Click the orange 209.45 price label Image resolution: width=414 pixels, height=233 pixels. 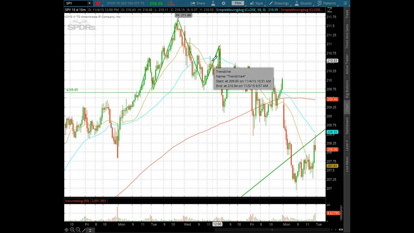pyautogui.click(x=332, y=99)
